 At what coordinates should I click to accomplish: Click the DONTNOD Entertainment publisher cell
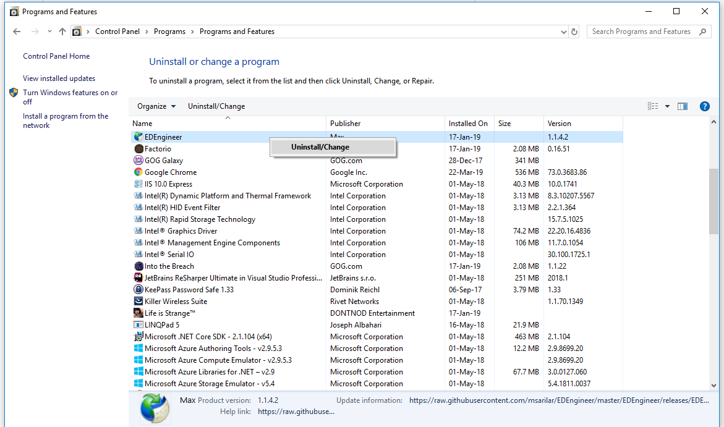point(372,313)
